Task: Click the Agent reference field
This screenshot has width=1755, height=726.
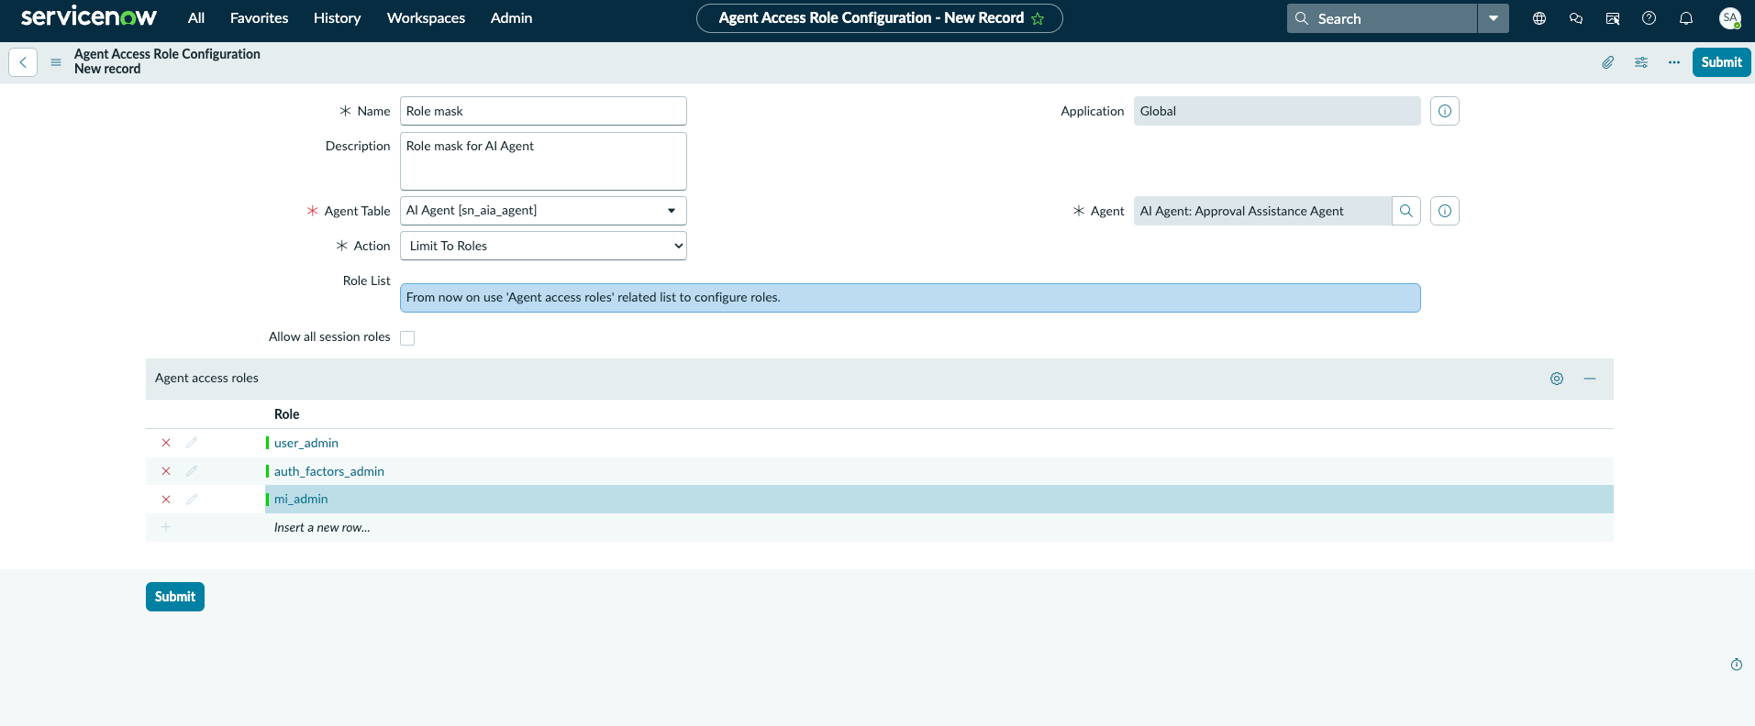Action: (x=1262, y=211)
